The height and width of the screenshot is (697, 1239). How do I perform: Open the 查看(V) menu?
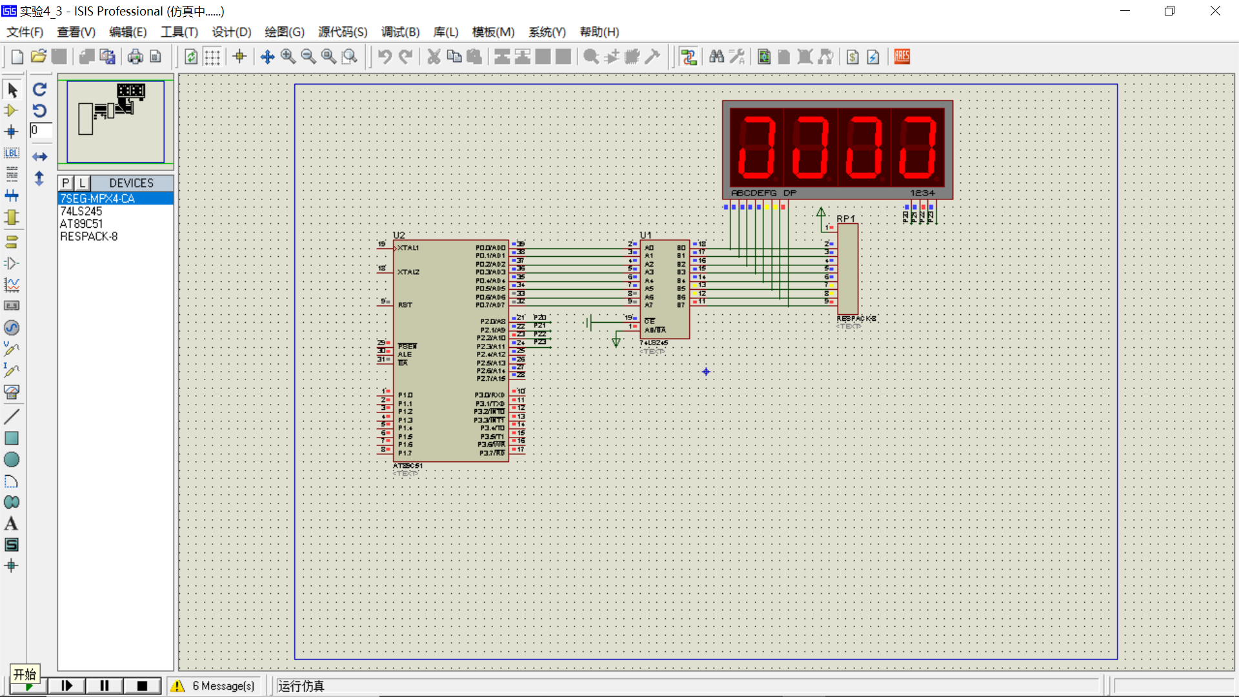pyautogui.click(x=76, y=32)
